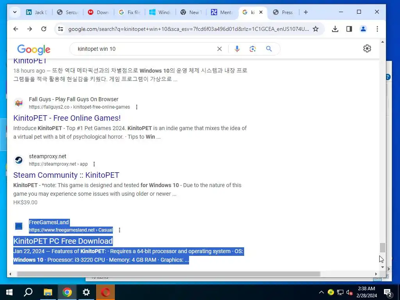Open Windows Start menu
Image resolution: width=400 pixels, height=300 pixels.
pos(9,292)
